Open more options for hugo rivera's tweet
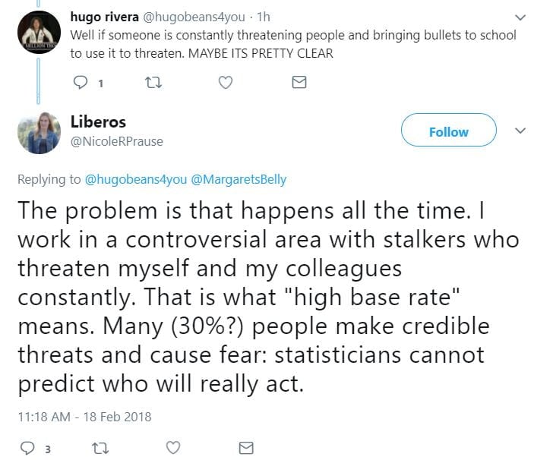Image resolution: width=534 pixels, height=460 pixels. point(520,17)
